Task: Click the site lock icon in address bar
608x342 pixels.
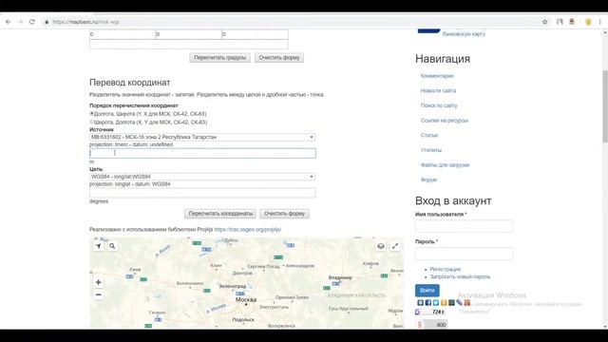Action: pos(47,22)
